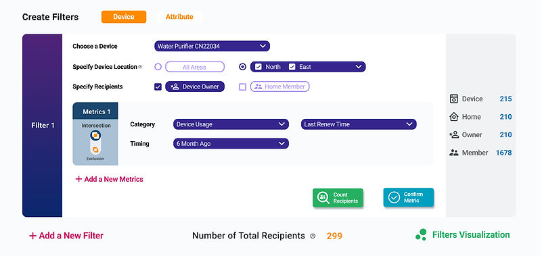Expand the Last Renew Time dropdown
542x256 pixels.
[359, 124]
